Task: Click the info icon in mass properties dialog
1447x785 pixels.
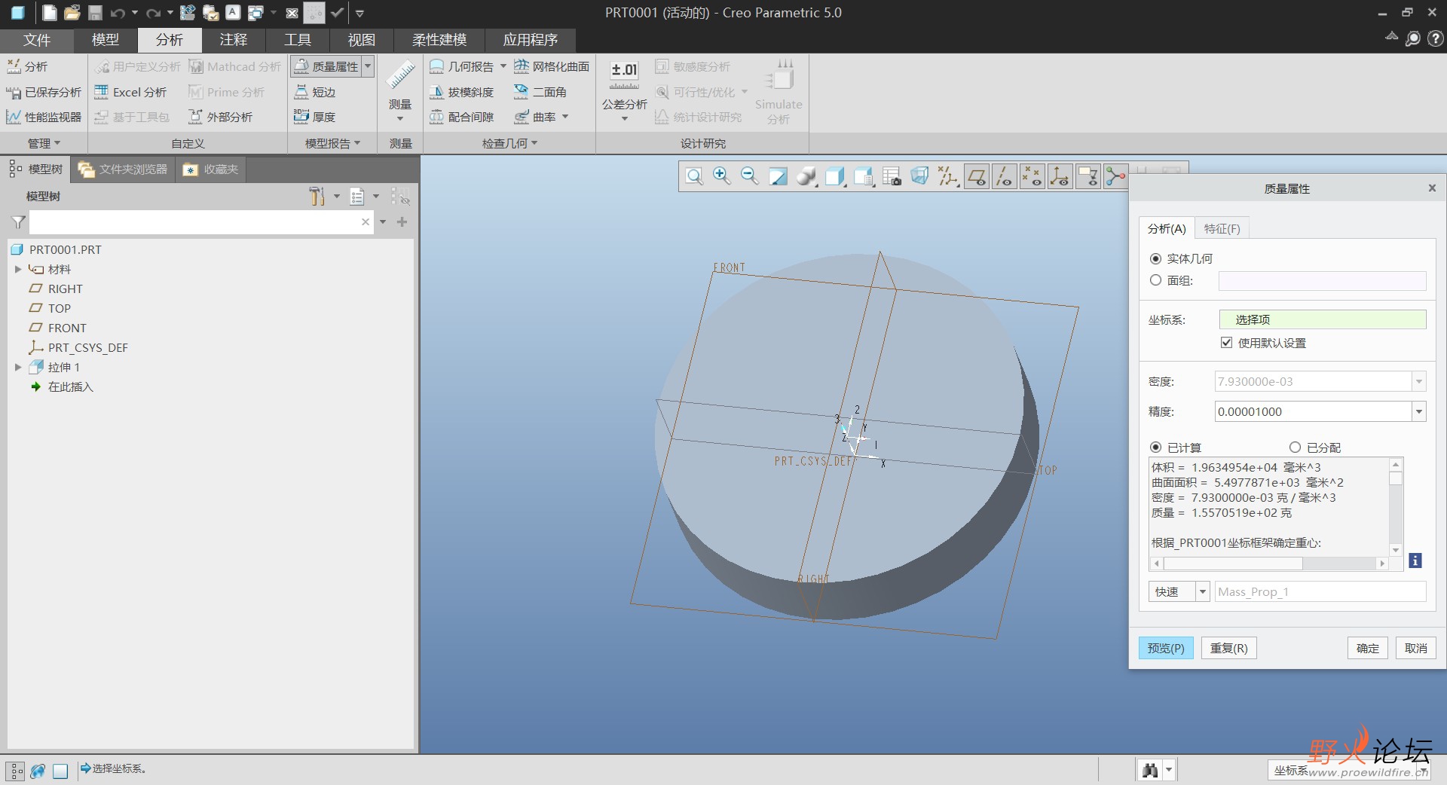Action: tap(1415, 560)
